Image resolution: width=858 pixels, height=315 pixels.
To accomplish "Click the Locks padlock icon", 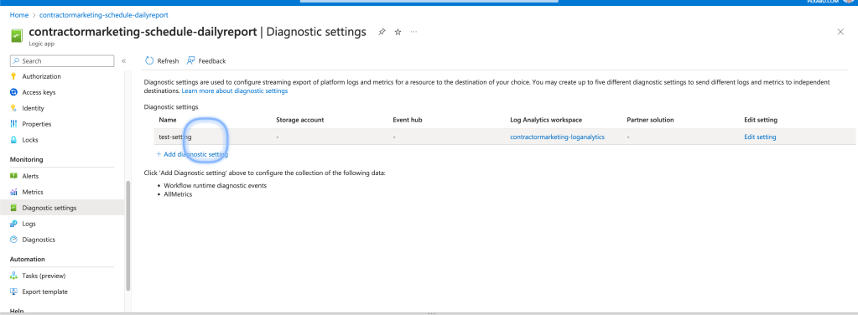I will coord(13,140).
